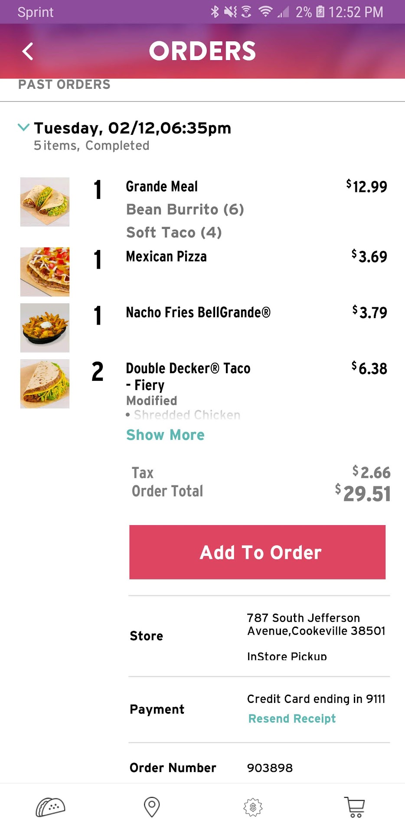Tap the Resend Receipt link
Screen dimensions: 405x832
pyautogui.click(x=292, y=718)
